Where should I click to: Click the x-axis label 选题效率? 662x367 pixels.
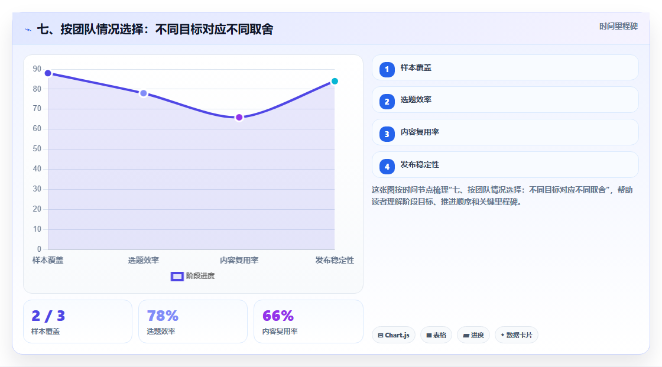(144, 260)
